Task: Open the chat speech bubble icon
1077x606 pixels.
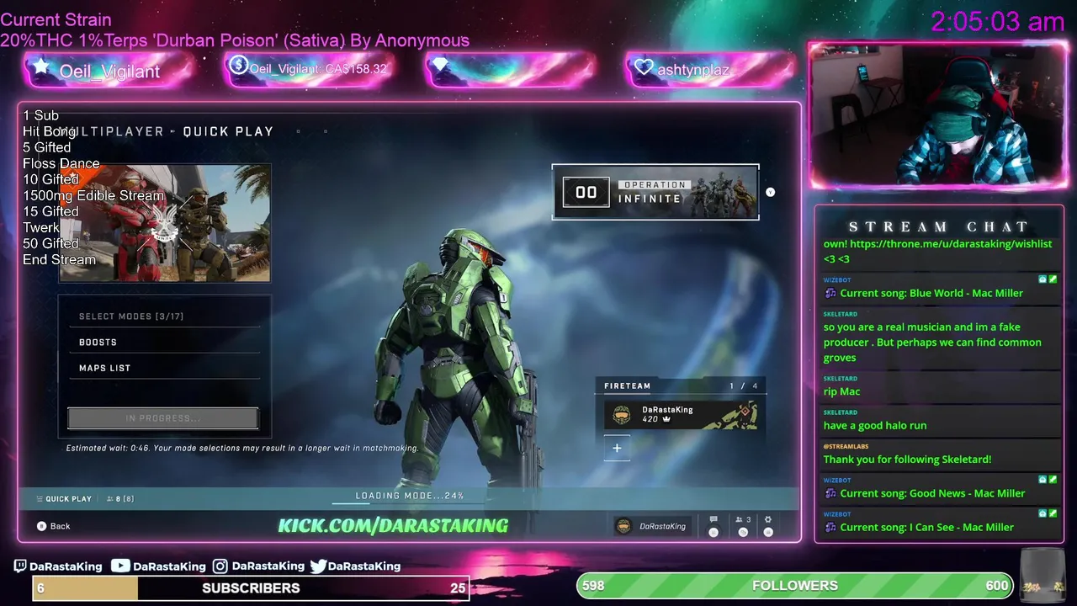Action: 714,520
